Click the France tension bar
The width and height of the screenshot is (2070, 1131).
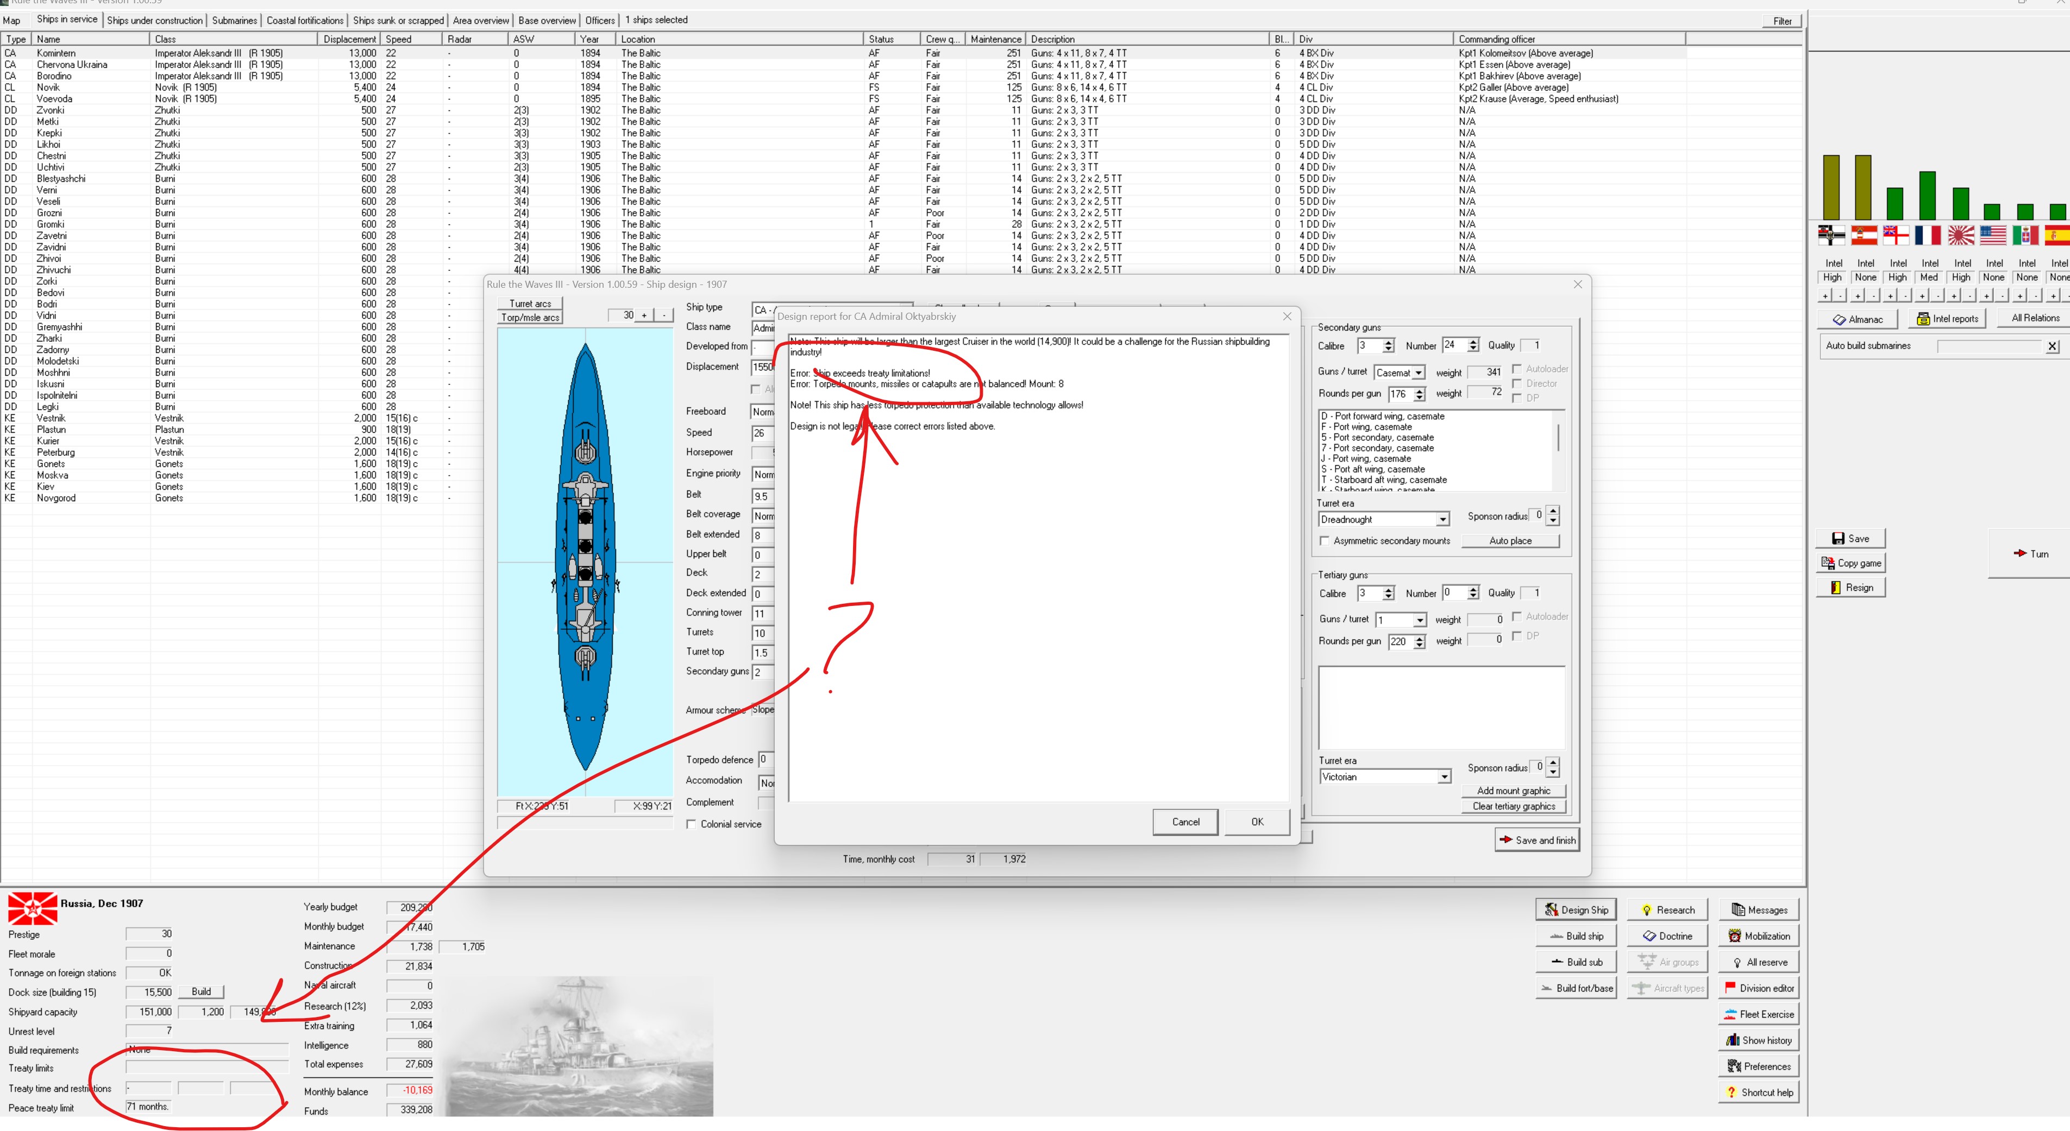click(x=1928, y=195)
